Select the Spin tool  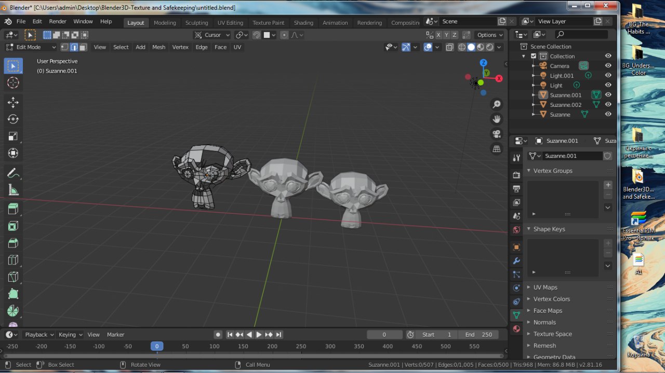[x=13, y=311]
